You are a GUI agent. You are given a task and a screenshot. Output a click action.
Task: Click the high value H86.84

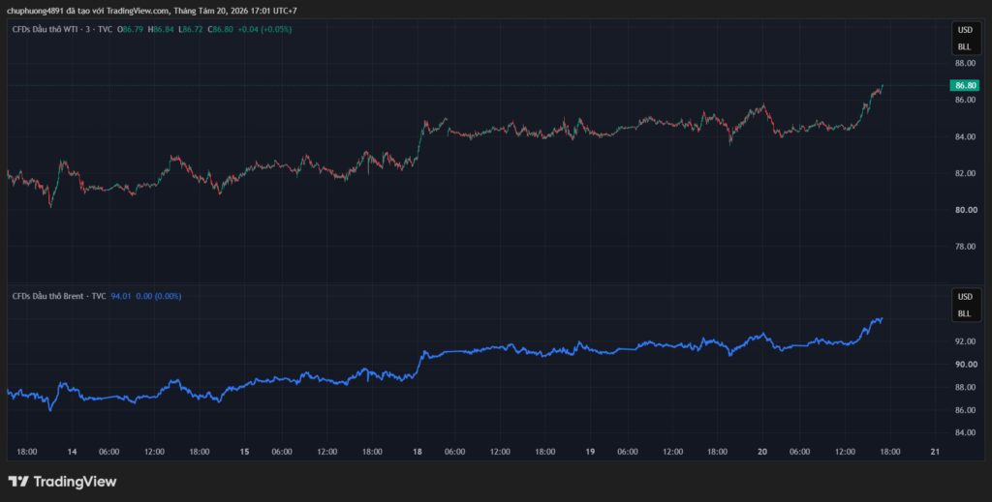161,29
